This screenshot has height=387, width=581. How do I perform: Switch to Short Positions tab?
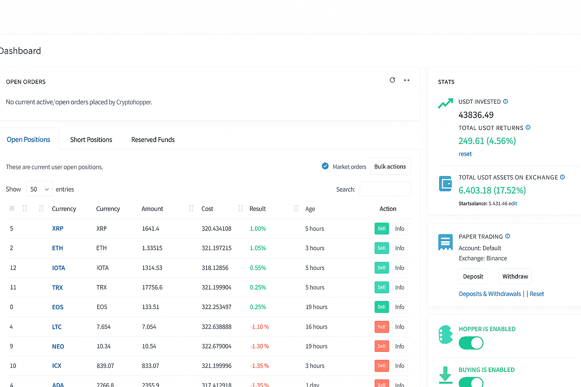pyautogui.click(x=91, y=139)
